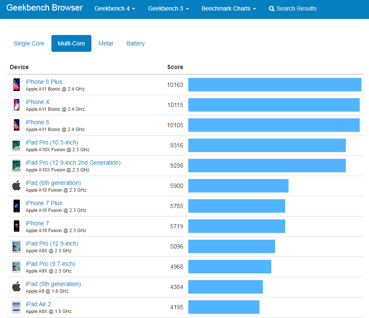Open iPad Pro (12.9-inch 2nd Generation) link
369x318 pixels.
pos(73,163)
